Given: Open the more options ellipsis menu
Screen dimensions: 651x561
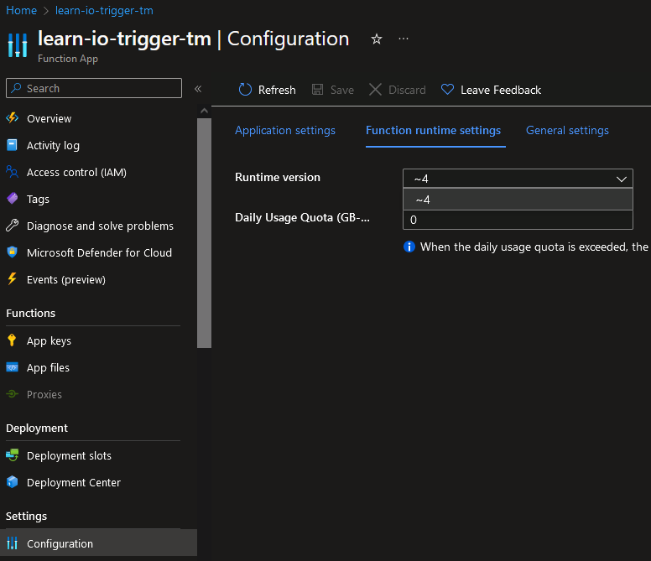Looking at the screenshot, I should click(404, 39).
